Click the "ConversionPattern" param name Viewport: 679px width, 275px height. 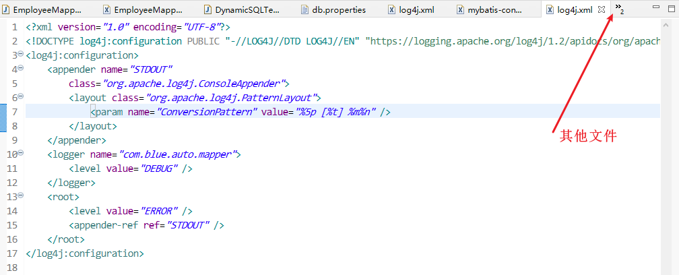click(207, 112)
